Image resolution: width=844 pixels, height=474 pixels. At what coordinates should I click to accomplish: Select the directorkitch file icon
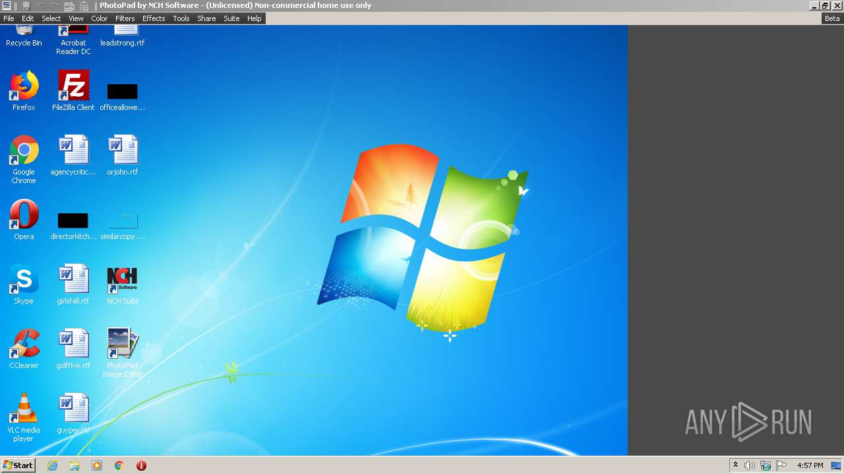click(73, 225)
